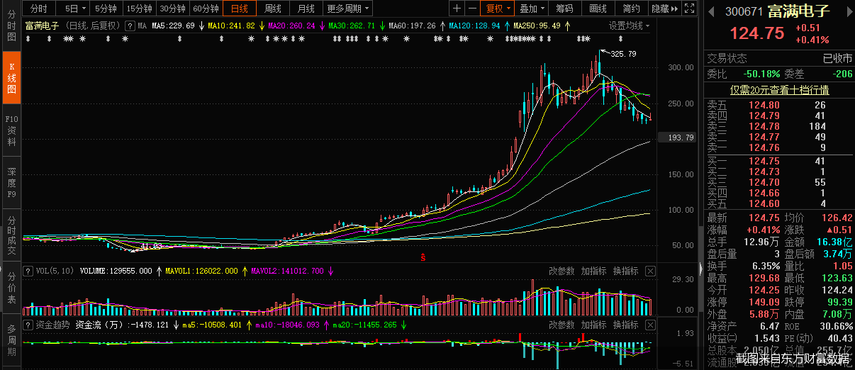
Task: Click the help question mark in 资金趋势 panel
Action: pyautogui.click(x=28, y=325)
